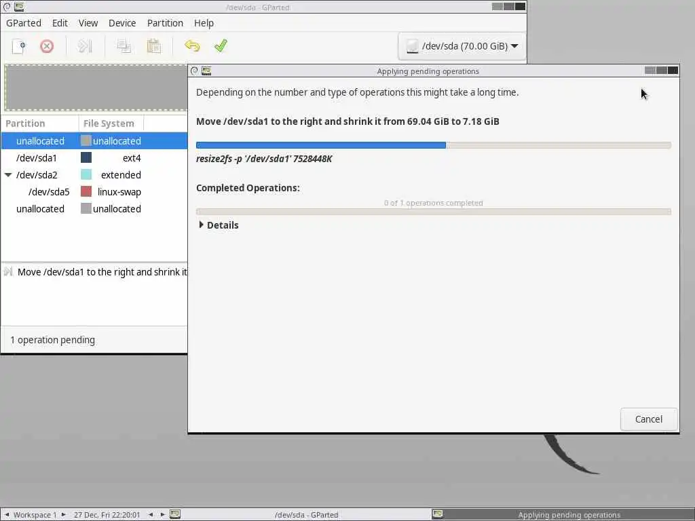Image resolution: width=695 pixels, height=521 pixels.
Task: Click the application icon in GParted title bar
Action: [19, 7]
